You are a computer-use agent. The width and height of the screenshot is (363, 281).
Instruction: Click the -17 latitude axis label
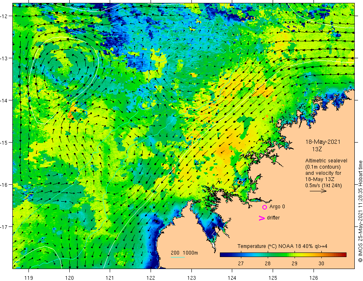5,227
